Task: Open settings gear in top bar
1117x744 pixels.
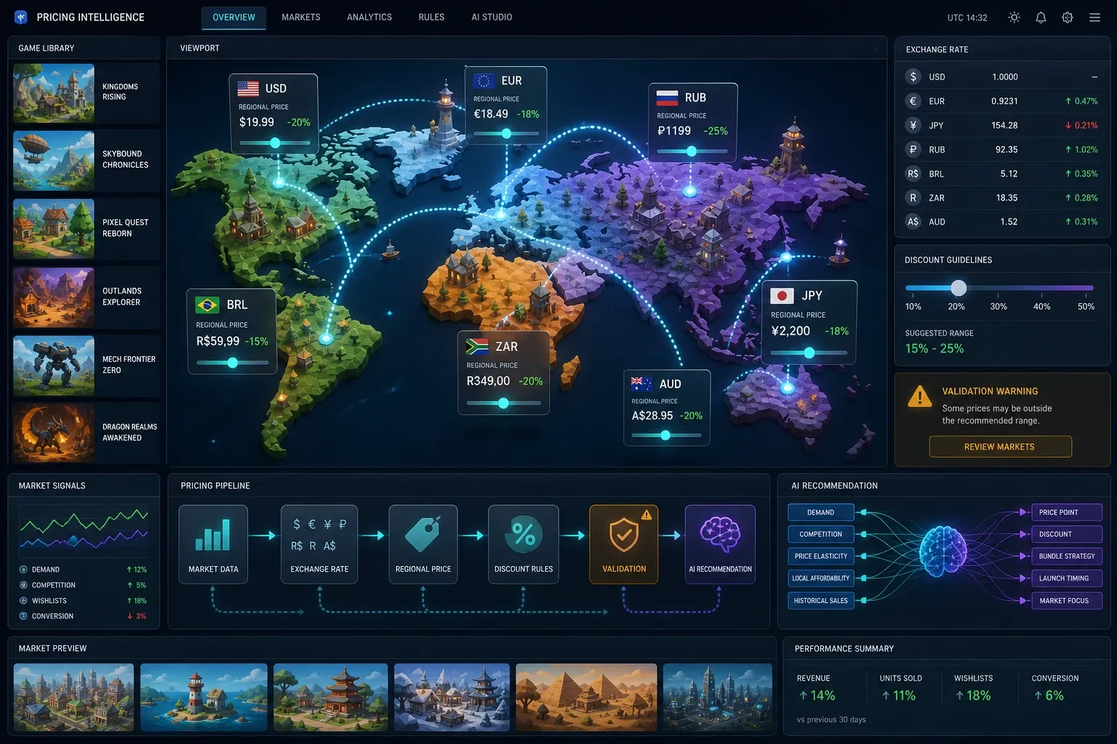Action: pyautogui.click(x=1068, y=17)
